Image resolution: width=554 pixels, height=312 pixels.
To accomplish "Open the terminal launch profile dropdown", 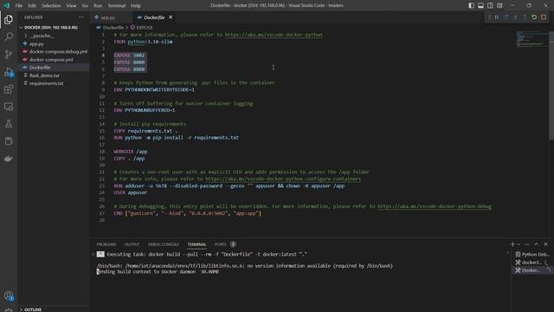I will [519, 244].
